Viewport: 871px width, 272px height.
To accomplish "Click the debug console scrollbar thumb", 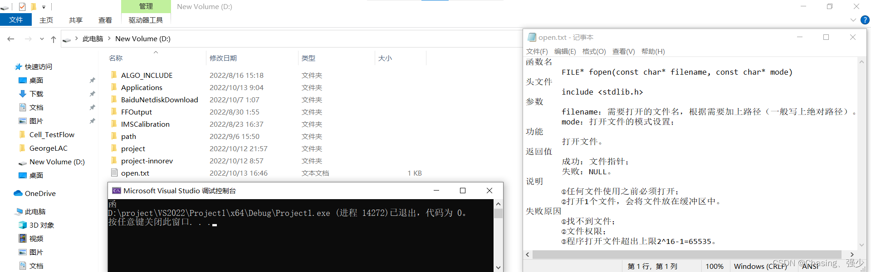I will coord(498,213).
